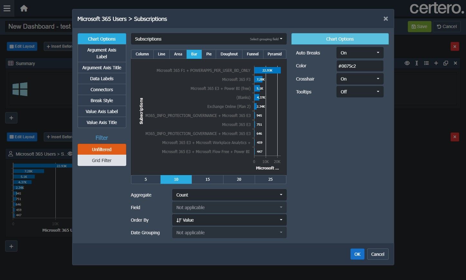Open the Order By dropdown
Image resolution: width=466 pixels, height=280 pixels.
click(229, 220)
